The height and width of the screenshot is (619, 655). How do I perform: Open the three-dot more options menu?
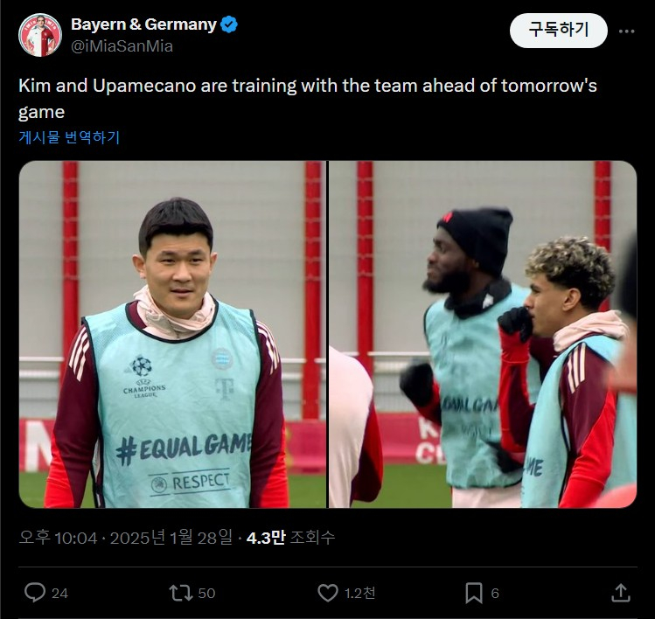pos(627,31)
